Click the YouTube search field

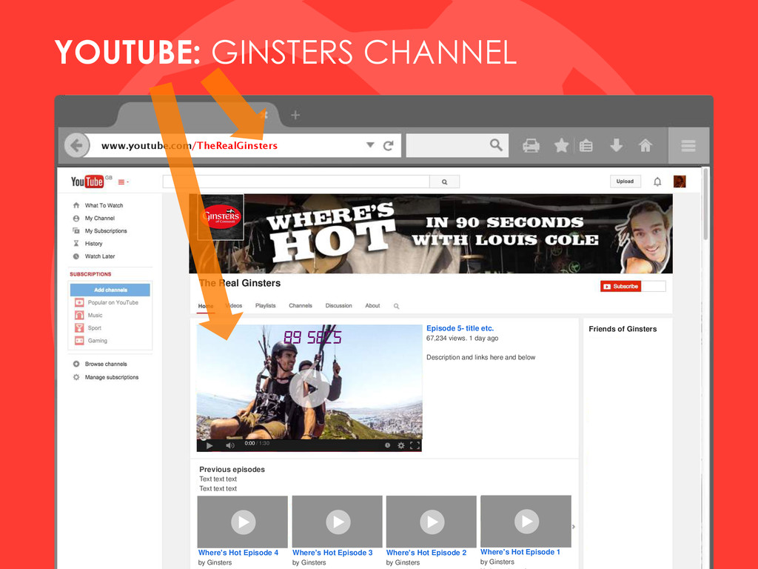pyautogui.click(x=296, y=182)
